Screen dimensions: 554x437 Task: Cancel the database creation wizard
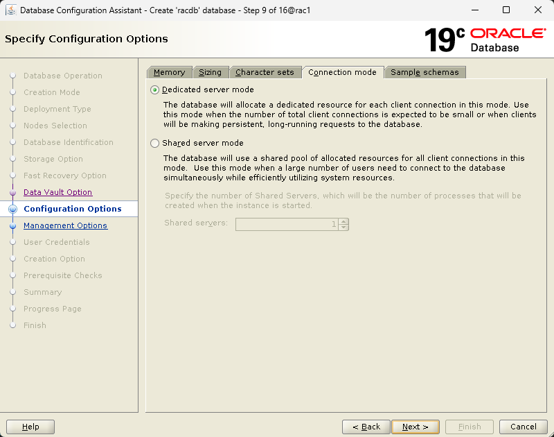(x=524, y=427)
